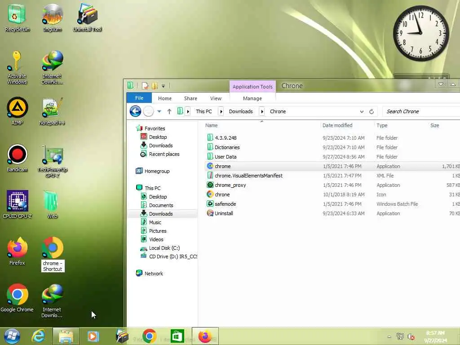Open TechPowerUp GPU-Z shortcut
This screenshot has width=460, height=345.
[x=52, y=161]
